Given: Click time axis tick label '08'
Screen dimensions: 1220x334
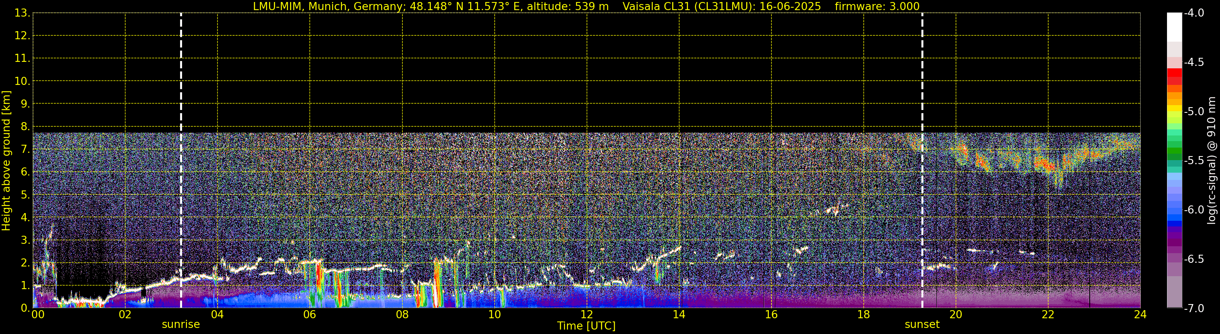Looking at the screenshot, I should (402, 315).
